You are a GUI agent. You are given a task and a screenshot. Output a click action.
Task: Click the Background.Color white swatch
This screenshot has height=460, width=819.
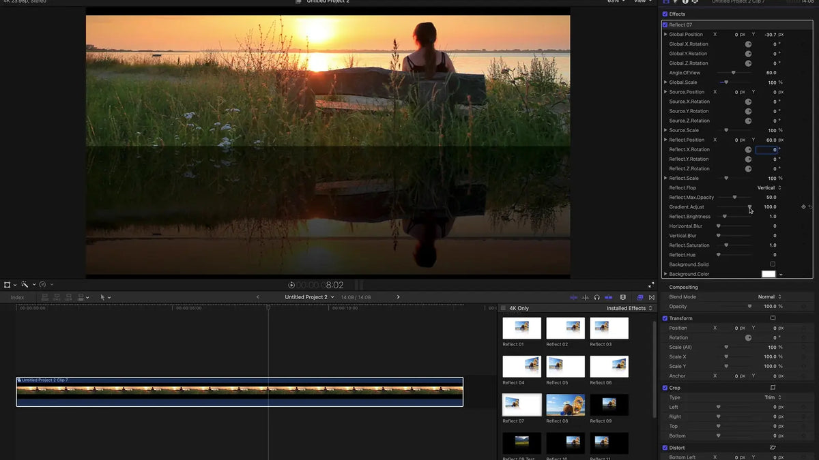click(x=768, y=274)
